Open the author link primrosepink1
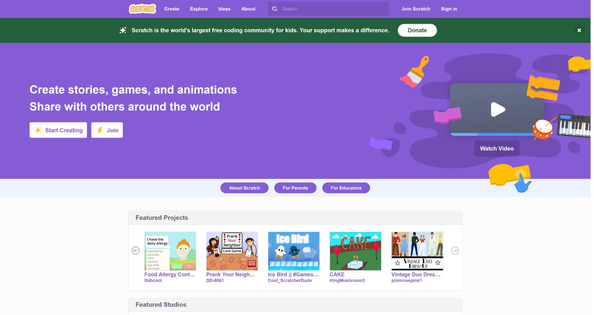The image size is (594, 315). (x=406, y=280)
